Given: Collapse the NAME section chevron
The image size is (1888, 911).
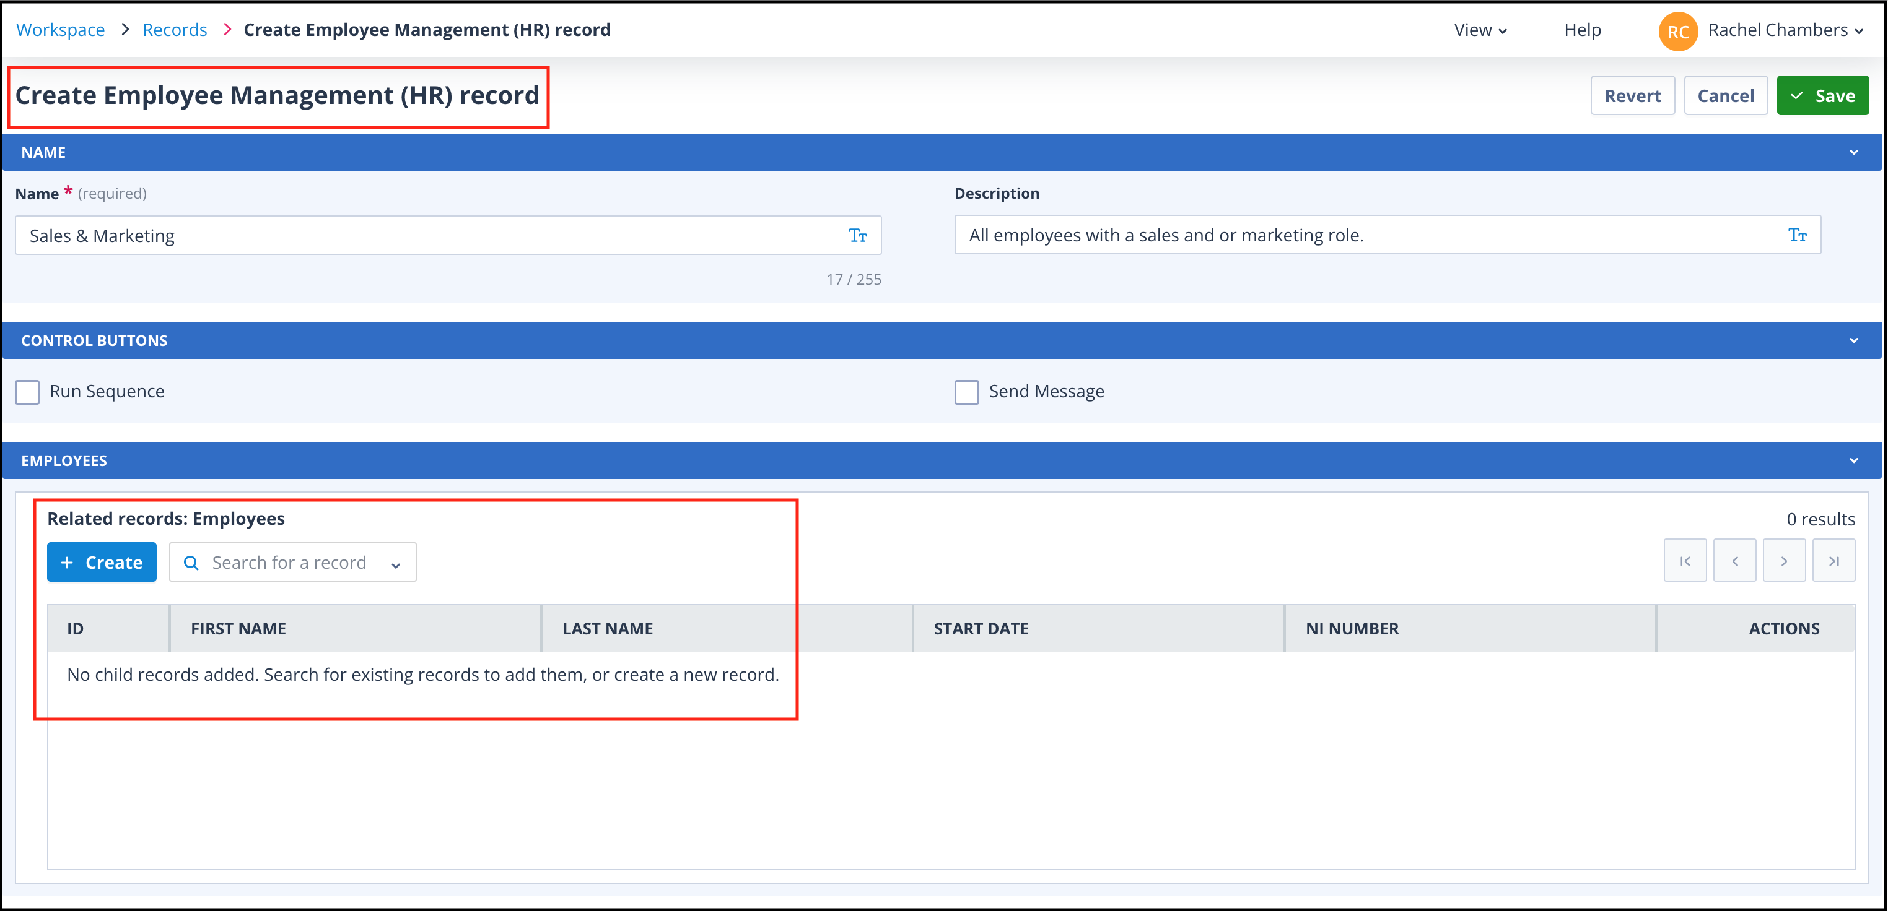Looking at the screenshot, I should click(1853, 152).
